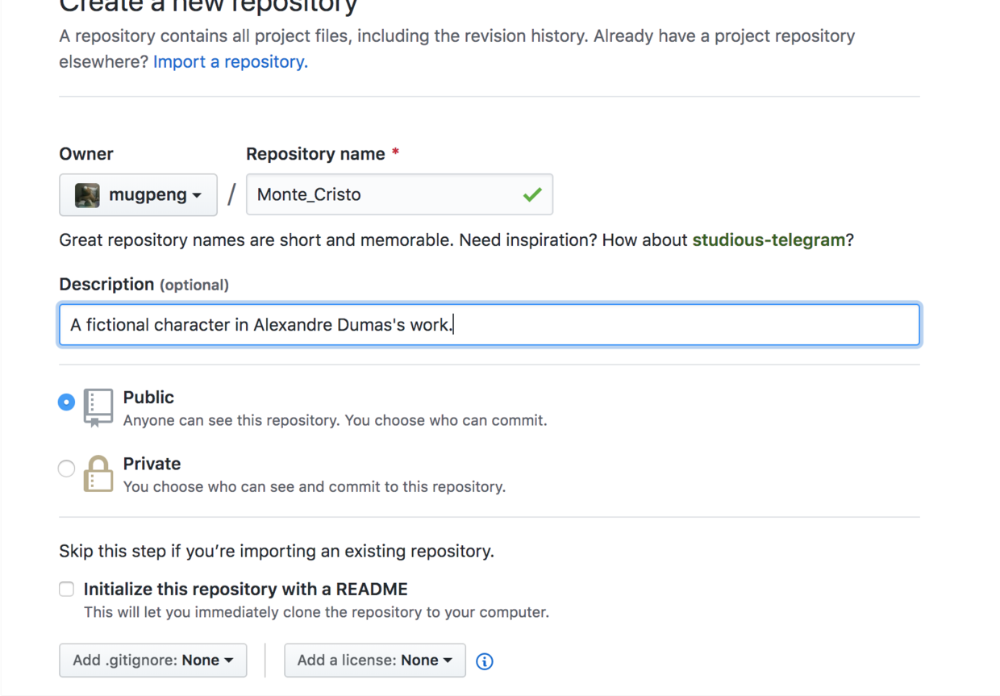1000x696 pixels.
Task: Click the Repository name field label
Action: (315, 154)
